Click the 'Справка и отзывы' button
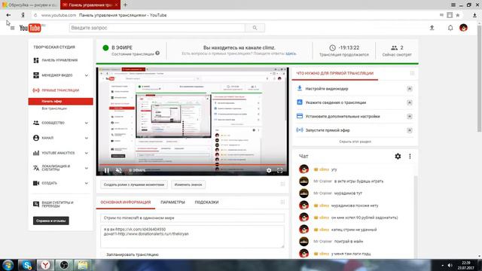 (x=50, y=221)
